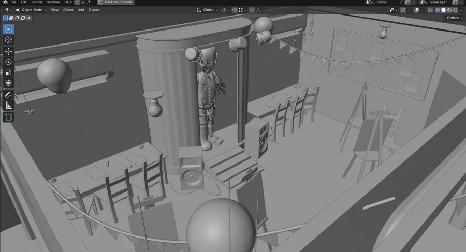Pin the scene to workspace
The width and height of the screenshot is (466, 252).
click(401, 2)
